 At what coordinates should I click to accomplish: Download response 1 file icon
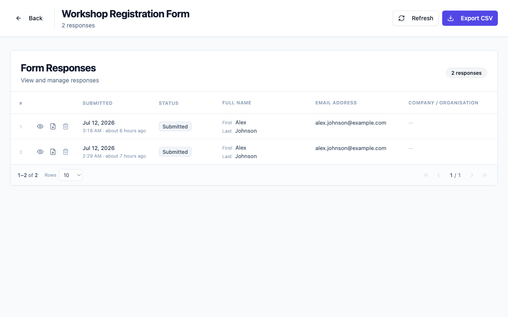coord(53,126)
